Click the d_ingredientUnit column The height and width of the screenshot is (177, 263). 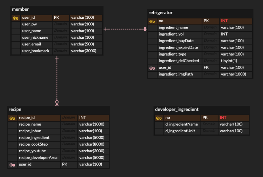click(180, 131)
